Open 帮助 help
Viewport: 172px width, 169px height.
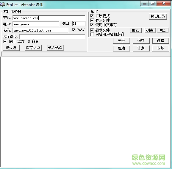point(121,48)
